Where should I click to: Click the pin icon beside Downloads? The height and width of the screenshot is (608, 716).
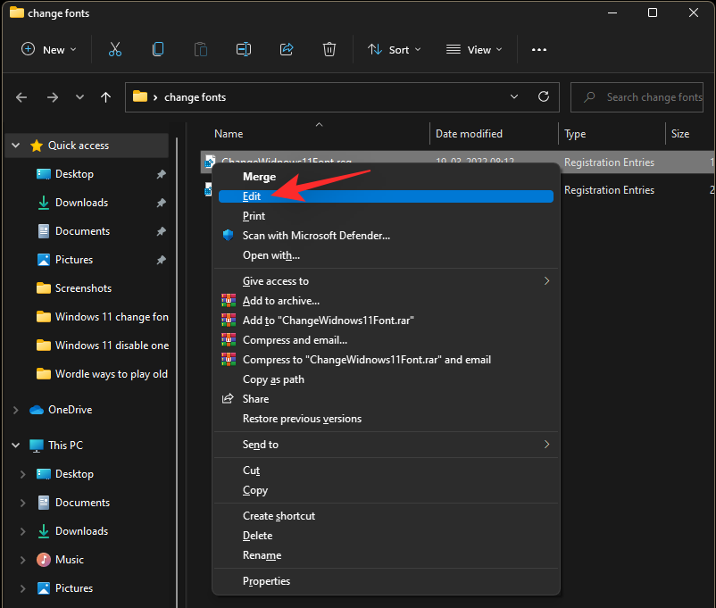162,203
